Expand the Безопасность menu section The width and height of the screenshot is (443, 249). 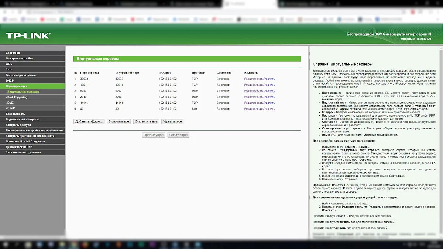point(16,114)
